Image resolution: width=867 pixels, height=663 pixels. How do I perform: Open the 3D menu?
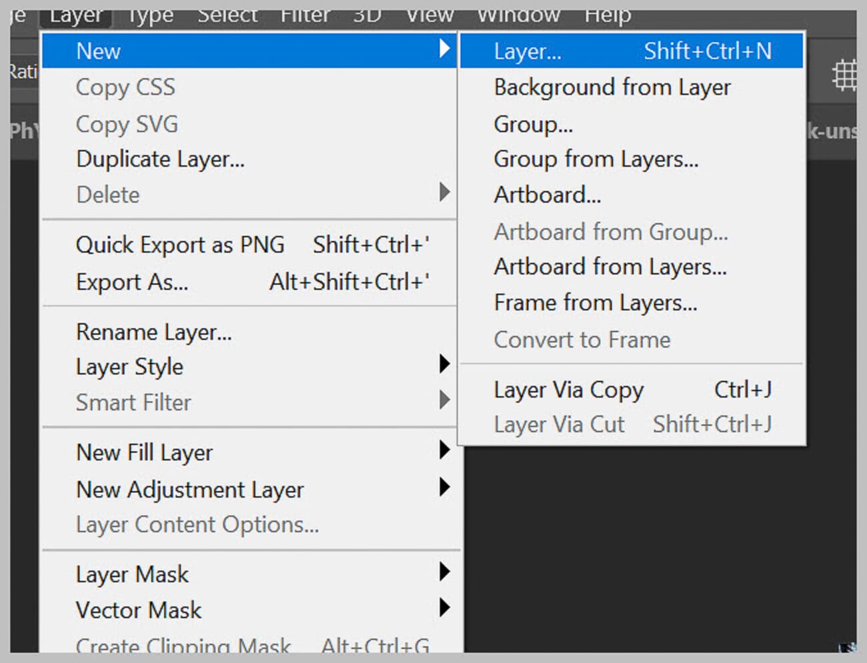tap(366, 13)
